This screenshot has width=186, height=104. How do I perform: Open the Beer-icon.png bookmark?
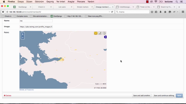click(94, 16)
